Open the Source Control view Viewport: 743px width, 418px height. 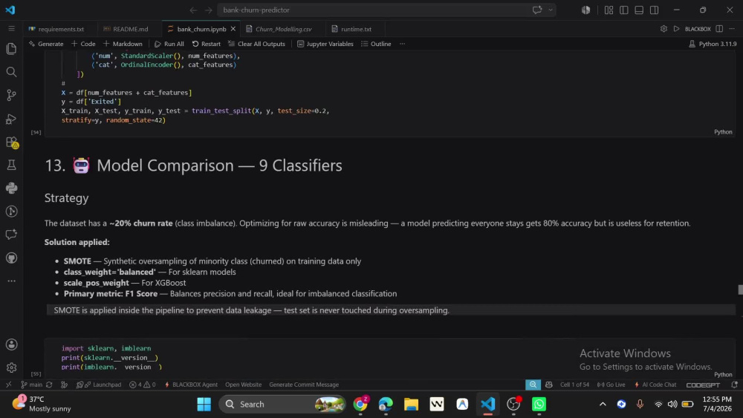[11, 95]
